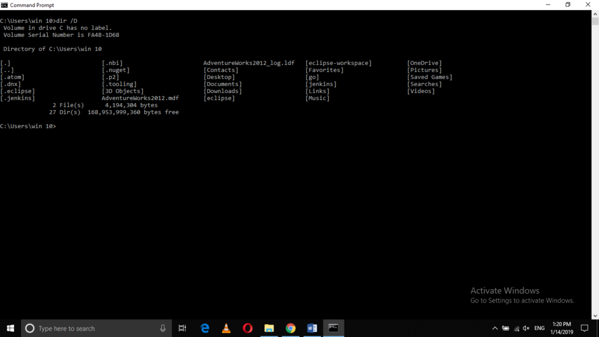Open Task View
The width and height of the screenshot is (599, 337).
182,328
